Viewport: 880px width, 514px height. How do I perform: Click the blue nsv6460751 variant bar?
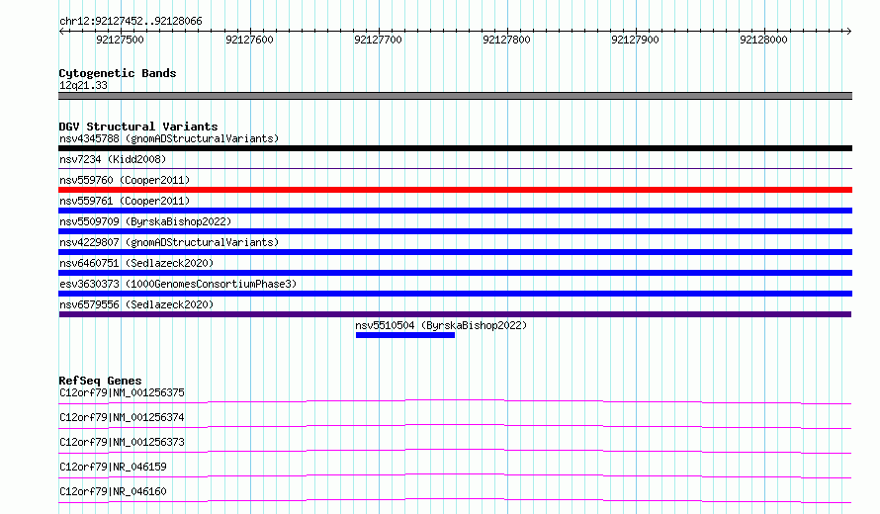[455, 273]
